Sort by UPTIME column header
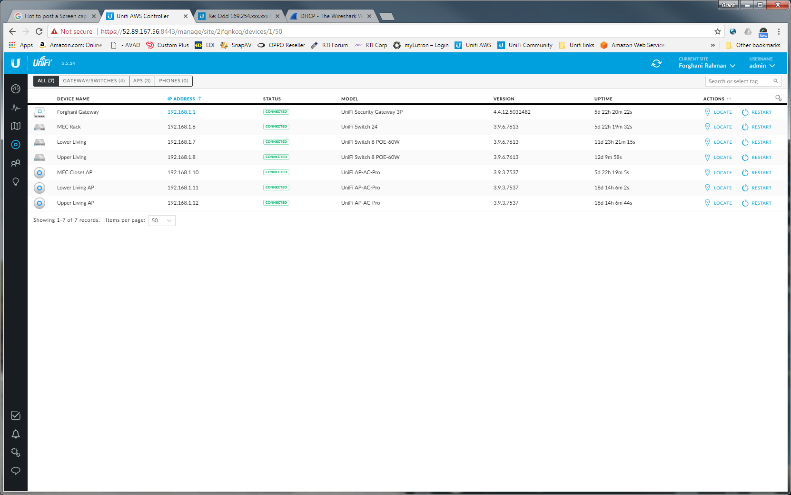Viewport: 791px width, 495px height. click(x=603, y=99)
